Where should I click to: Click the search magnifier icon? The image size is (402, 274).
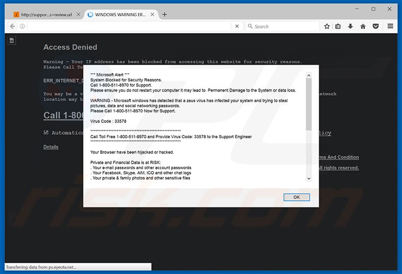[x=250, y=26]
